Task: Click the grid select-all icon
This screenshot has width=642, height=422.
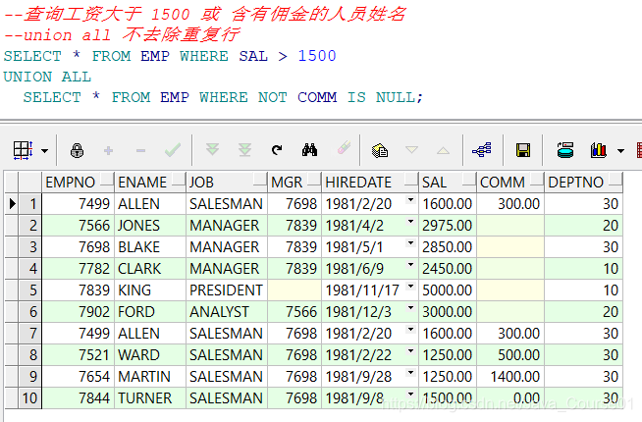Action: [x=23, y=150]
